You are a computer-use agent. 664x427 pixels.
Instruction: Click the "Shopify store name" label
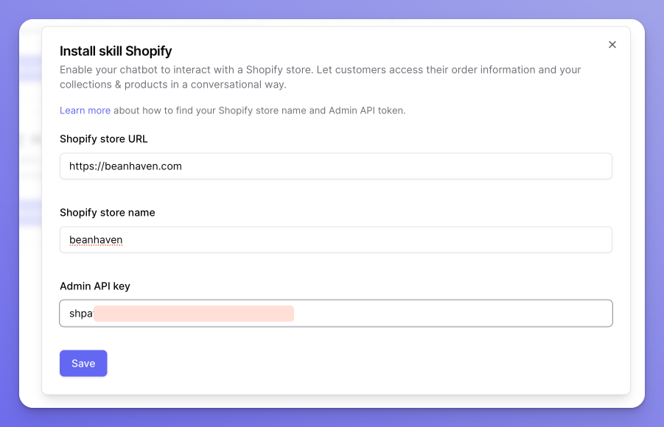107,213
